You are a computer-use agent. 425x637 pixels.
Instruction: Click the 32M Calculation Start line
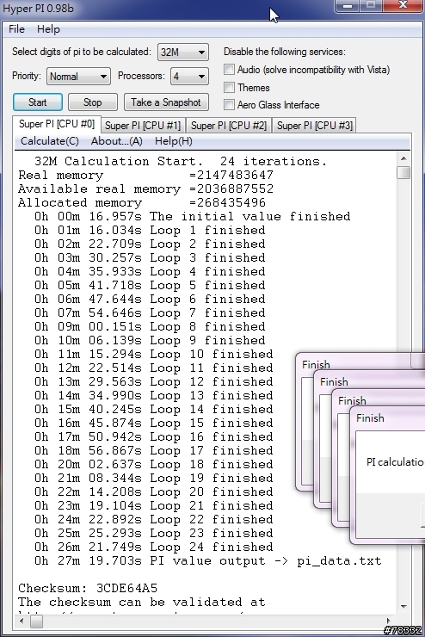[x=181, y=161]
